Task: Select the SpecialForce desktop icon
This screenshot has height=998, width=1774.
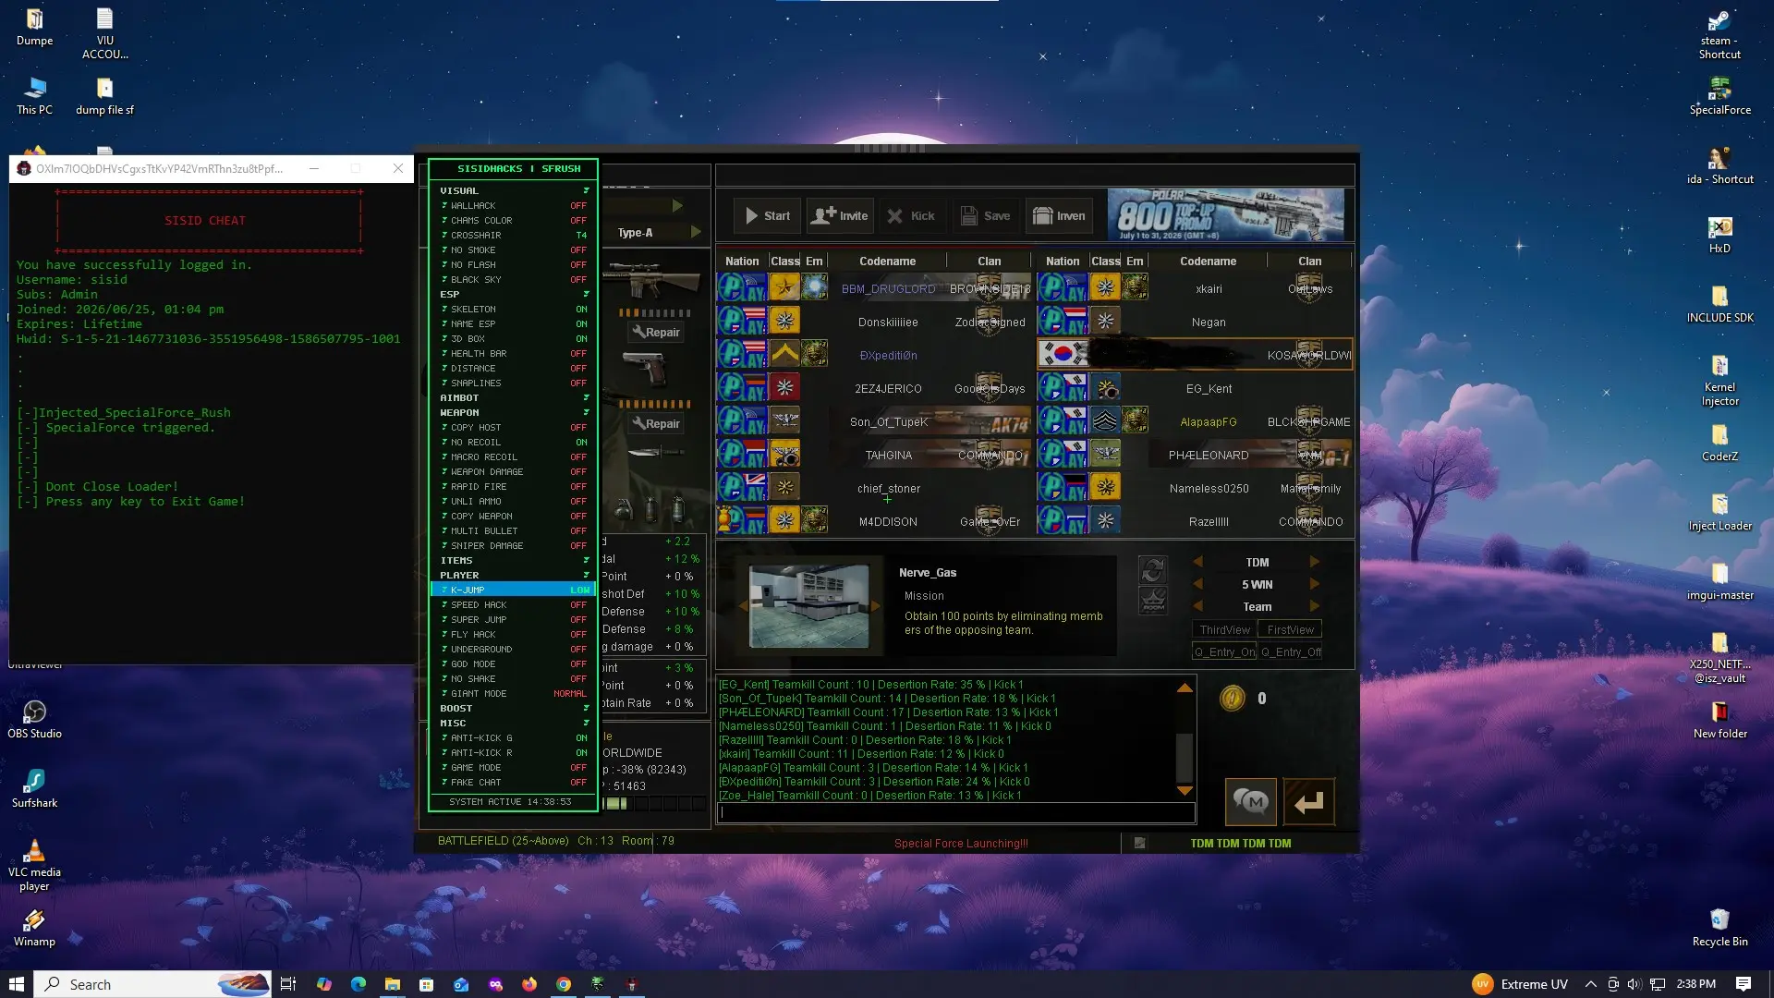Action: pos(1719,96)
